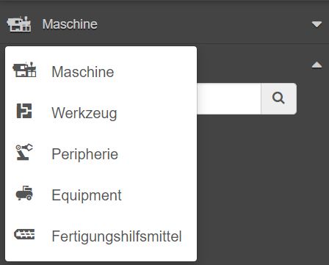Select Werkzeug from the dropdown list
The width and height of the screenshot is (329, 265).
click(101, 113)
